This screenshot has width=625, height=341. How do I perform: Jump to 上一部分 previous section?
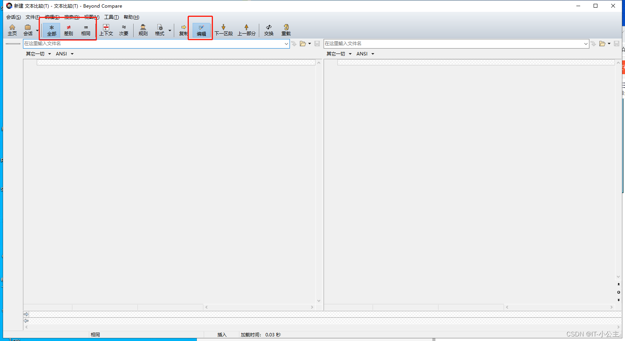pos(247,30)
